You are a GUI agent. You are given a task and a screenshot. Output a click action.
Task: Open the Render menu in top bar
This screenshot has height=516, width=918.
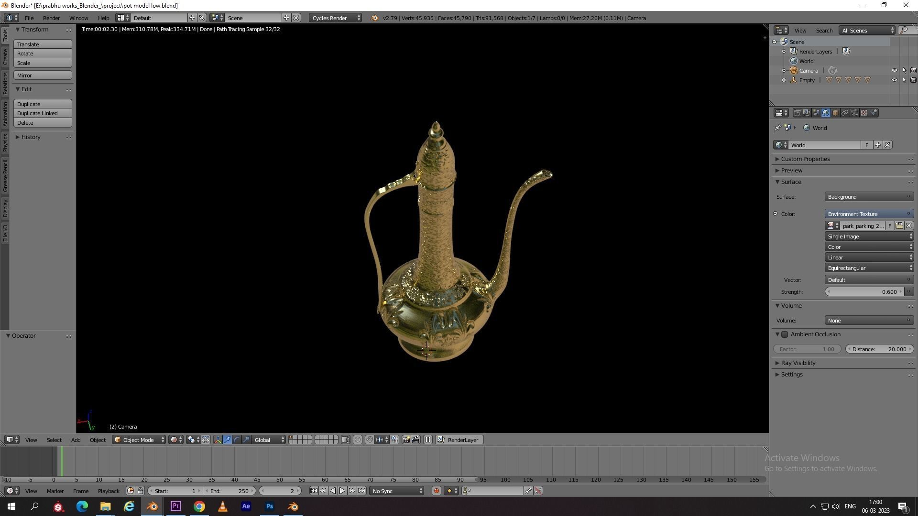tap(51, 18)
